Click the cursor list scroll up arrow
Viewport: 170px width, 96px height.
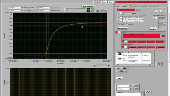(152, 52)
